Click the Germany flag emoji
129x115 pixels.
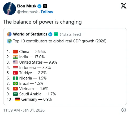click(x=18, y=99)
